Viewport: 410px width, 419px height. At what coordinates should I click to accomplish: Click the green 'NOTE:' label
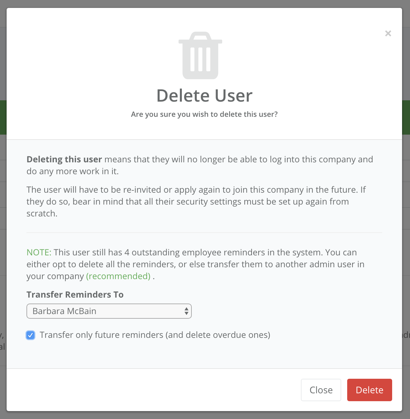(39, 252)
